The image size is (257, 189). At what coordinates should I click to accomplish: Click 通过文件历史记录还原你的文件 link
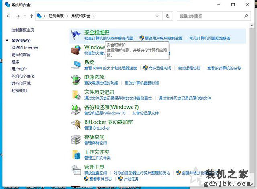pyautogui.click(x=185, y=98)
